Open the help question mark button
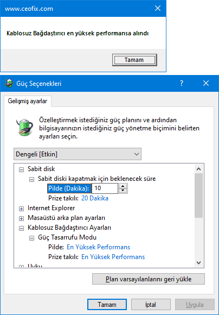The image size is (219, 315). (182, 83)
